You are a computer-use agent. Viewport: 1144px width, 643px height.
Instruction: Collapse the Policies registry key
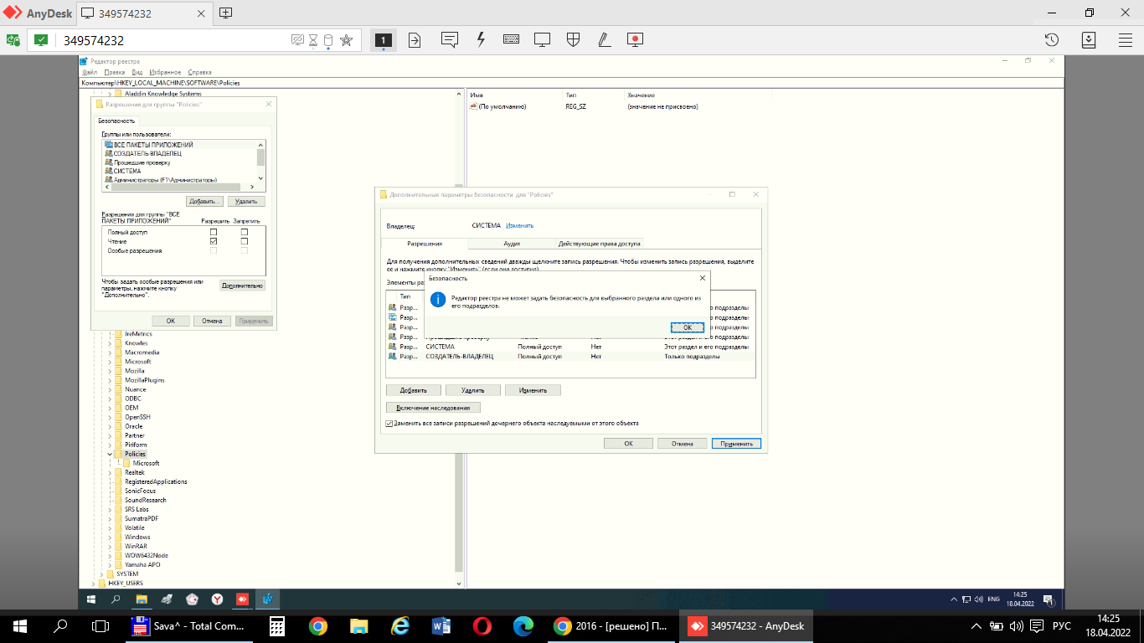click(110, 454)
